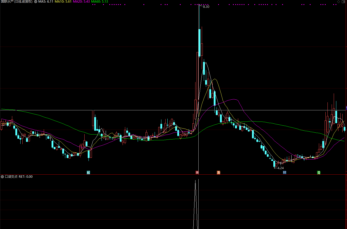The height and width of the screenshot is (229, 347).
Task: Click the 4.24 low price label
Action: coord(280,168)
